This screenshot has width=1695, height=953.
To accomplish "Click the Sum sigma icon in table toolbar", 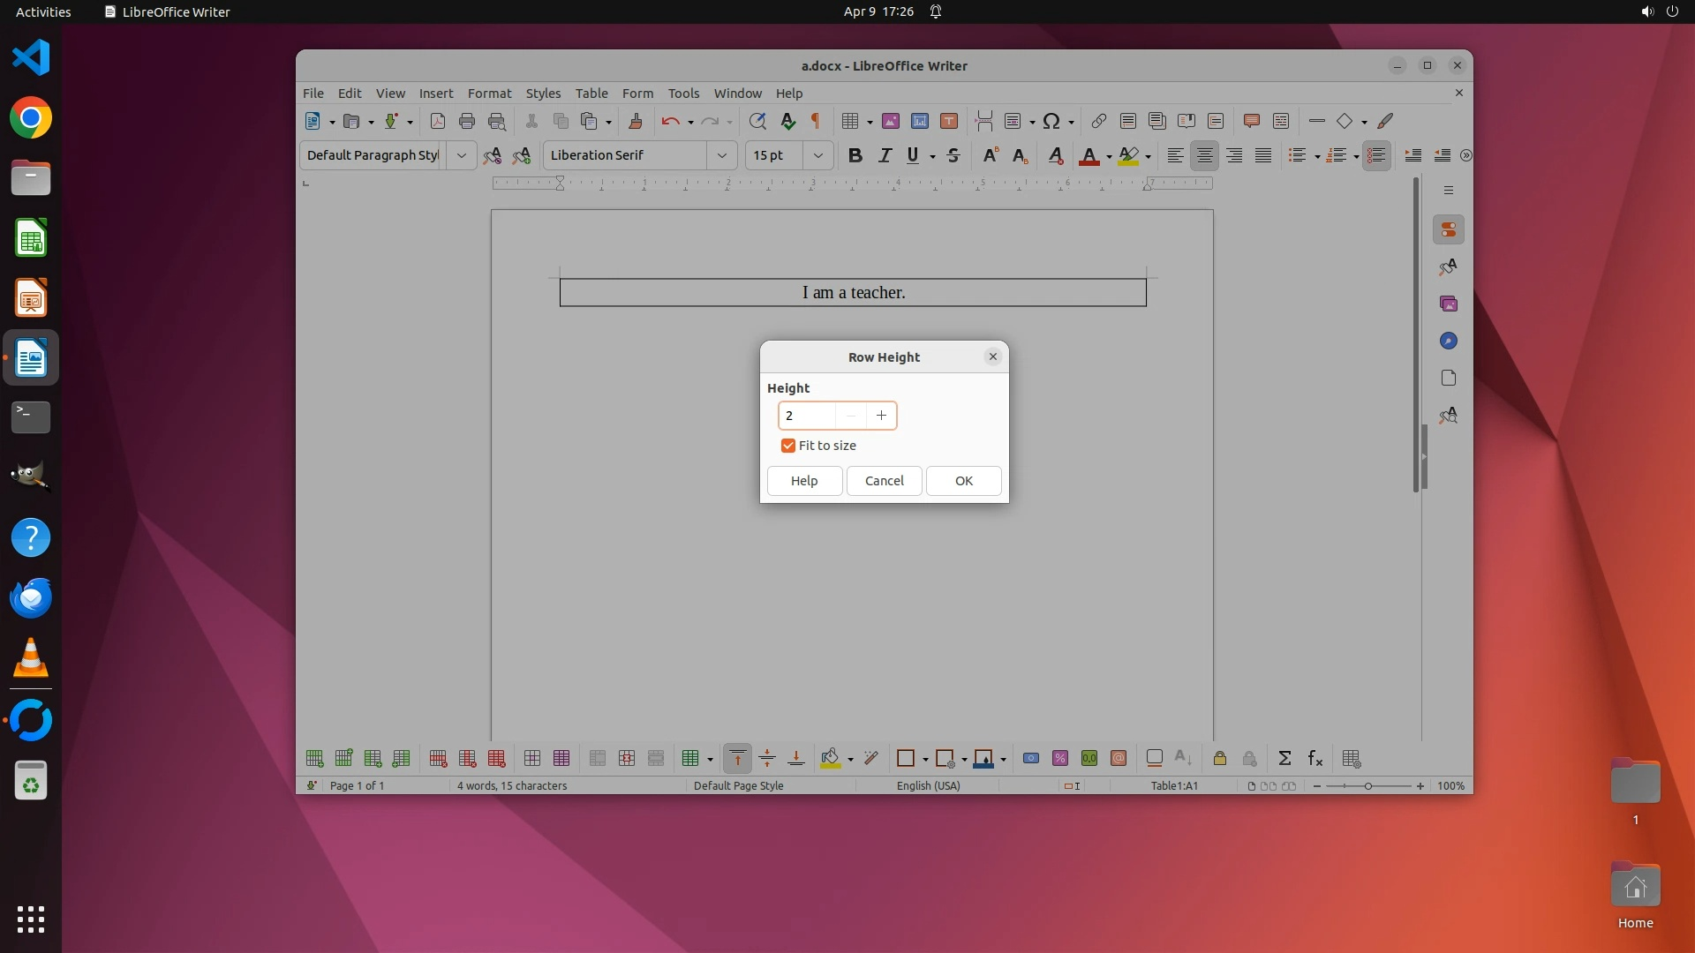I will tap(1284, 758).
